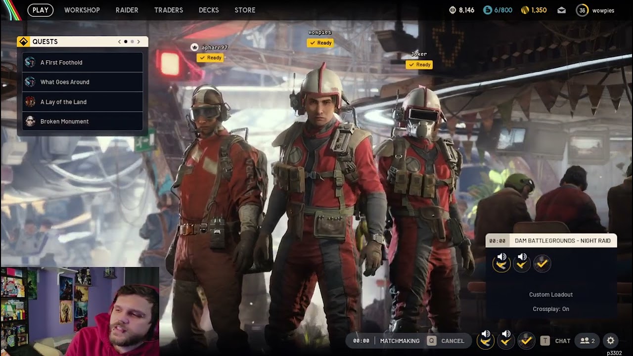
Task: Open the WORKSHOP tab
Action: coord(82,10)
